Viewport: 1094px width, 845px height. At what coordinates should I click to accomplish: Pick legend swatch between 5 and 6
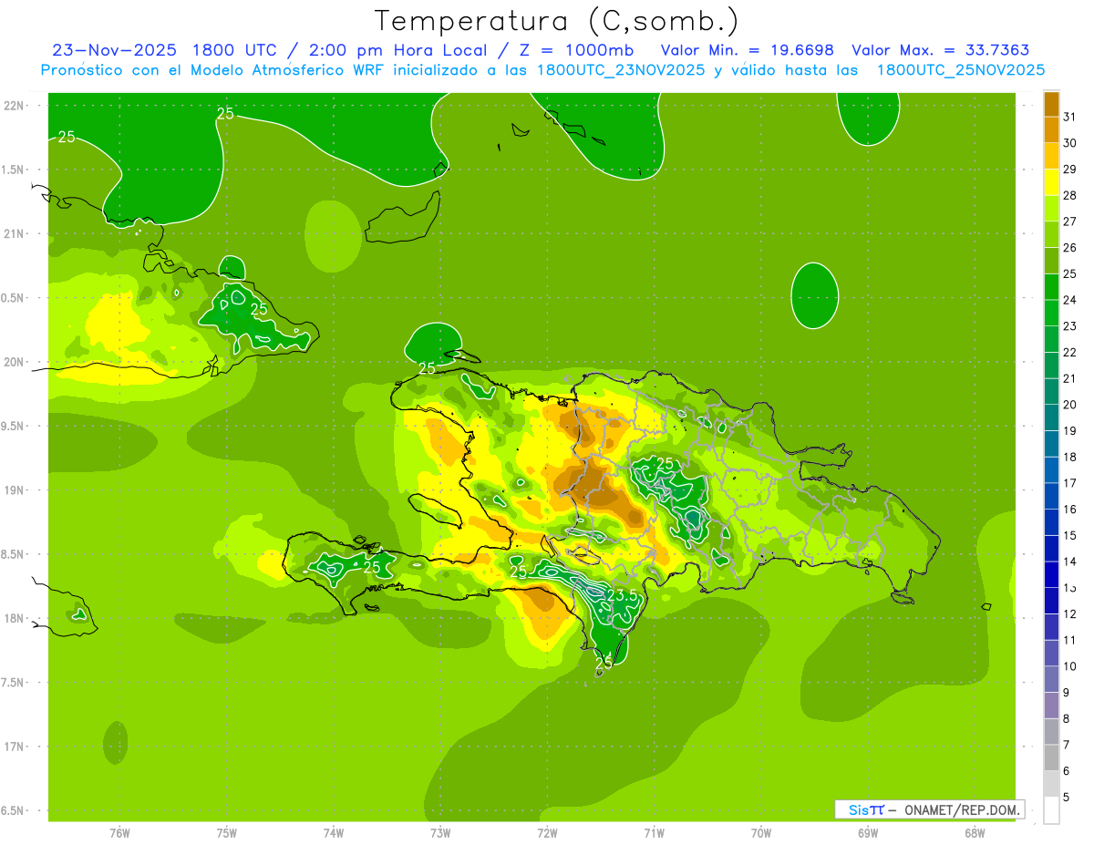[x=1052, y=784]
